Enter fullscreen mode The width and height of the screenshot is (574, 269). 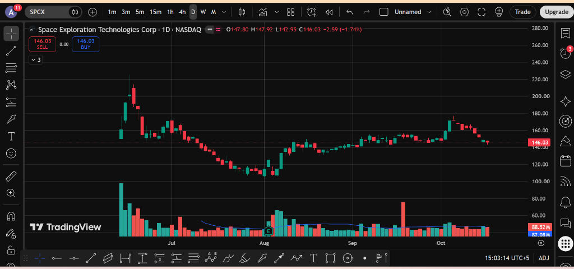pos(482,12)
